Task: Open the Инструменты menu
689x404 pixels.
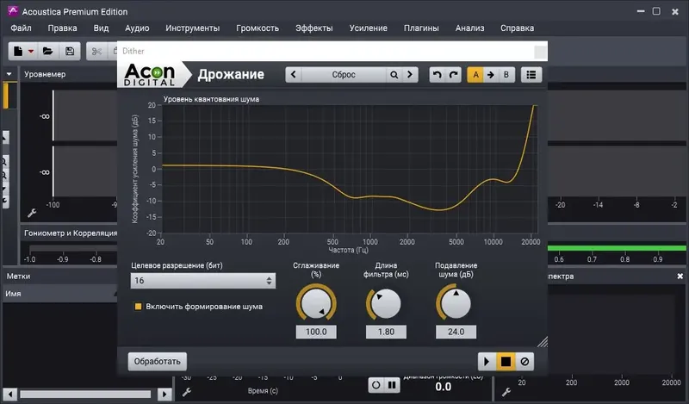Action: coord(192,28)
